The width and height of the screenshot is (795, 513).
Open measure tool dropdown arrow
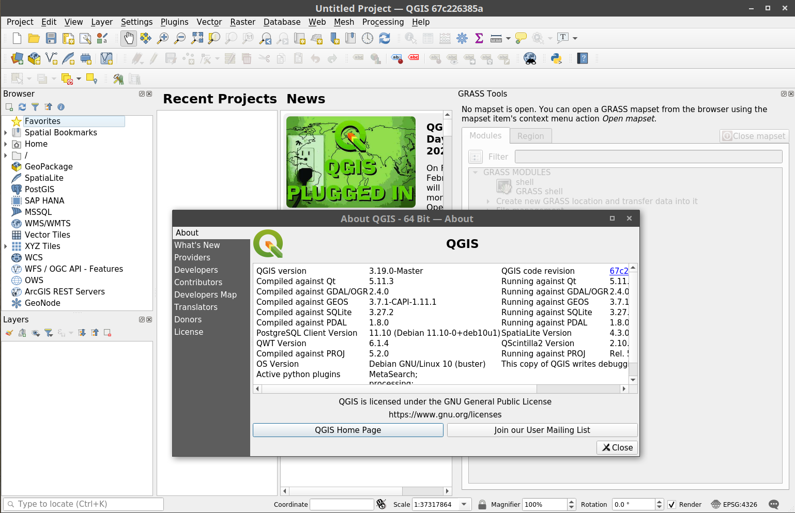(x=508, y=38)
